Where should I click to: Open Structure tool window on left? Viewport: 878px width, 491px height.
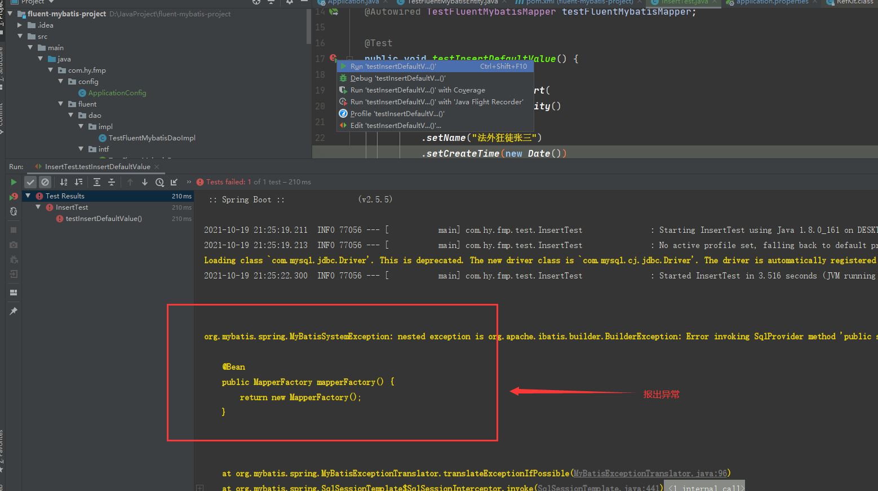point(2,69)
